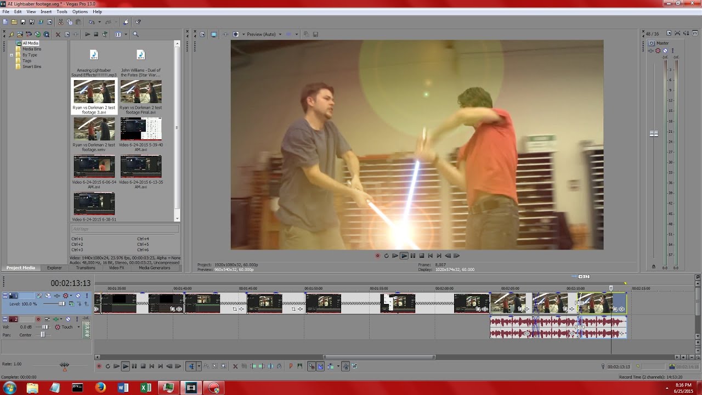This screenshot has width=702, height=395.
Task: Stop playback in the timeline transport bar
Action: (x=143, y=366)
